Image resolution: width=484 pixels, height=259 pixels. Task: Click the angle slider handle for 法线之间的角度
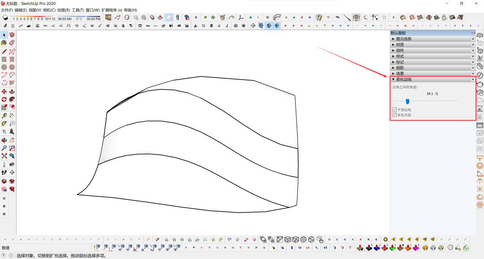click(x=407, y=102)
